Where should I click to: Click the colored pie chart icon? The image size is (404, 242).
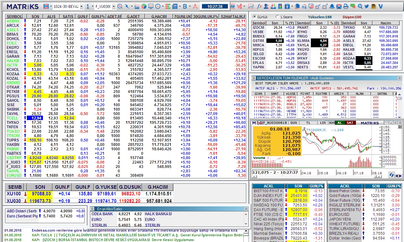point(144,6)
